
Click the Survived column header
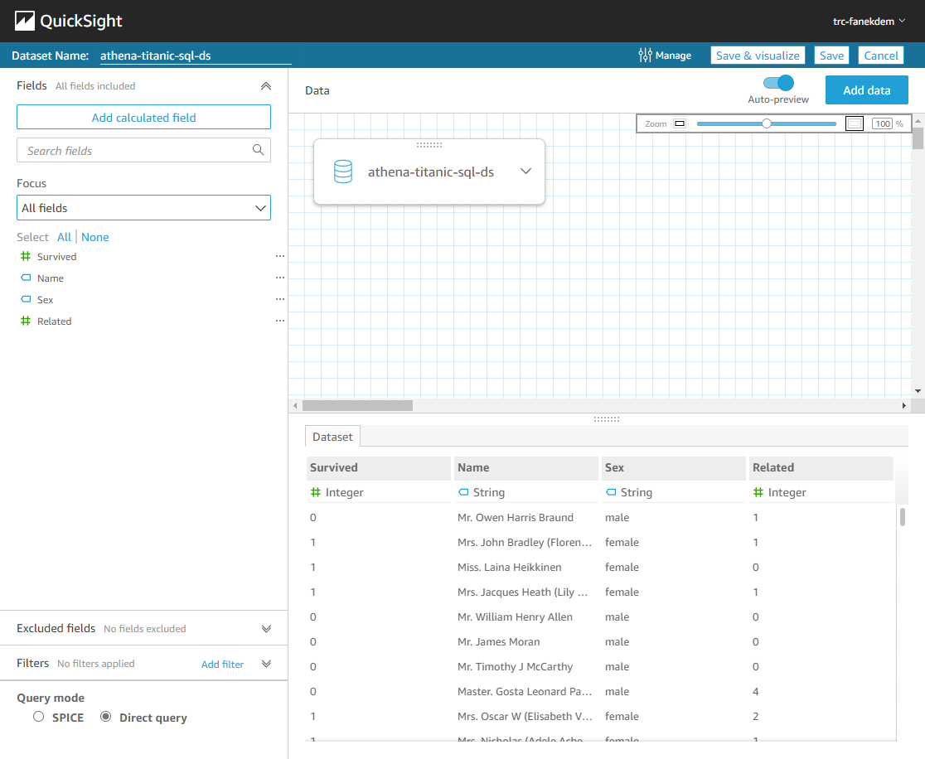coord(379,467)
